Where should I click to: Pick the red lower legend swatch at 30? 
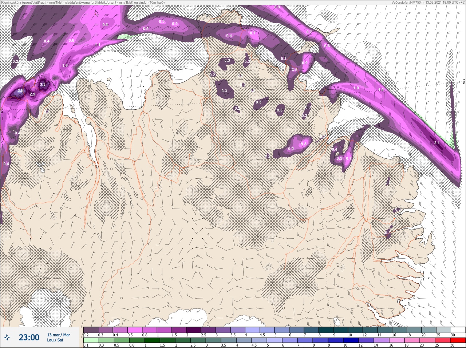click(459, 340)
